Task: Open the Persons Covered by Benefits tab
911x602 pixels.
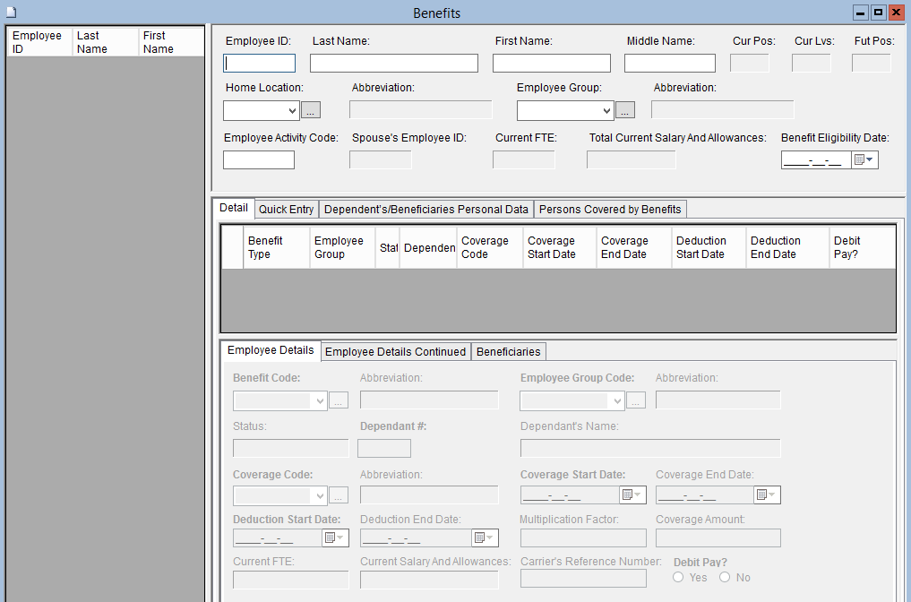Action: (x=610, y=209)
